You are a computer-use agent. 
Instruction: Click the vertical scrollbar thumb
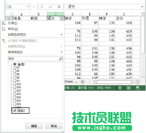pyautogui.click(x=143, y=35)
